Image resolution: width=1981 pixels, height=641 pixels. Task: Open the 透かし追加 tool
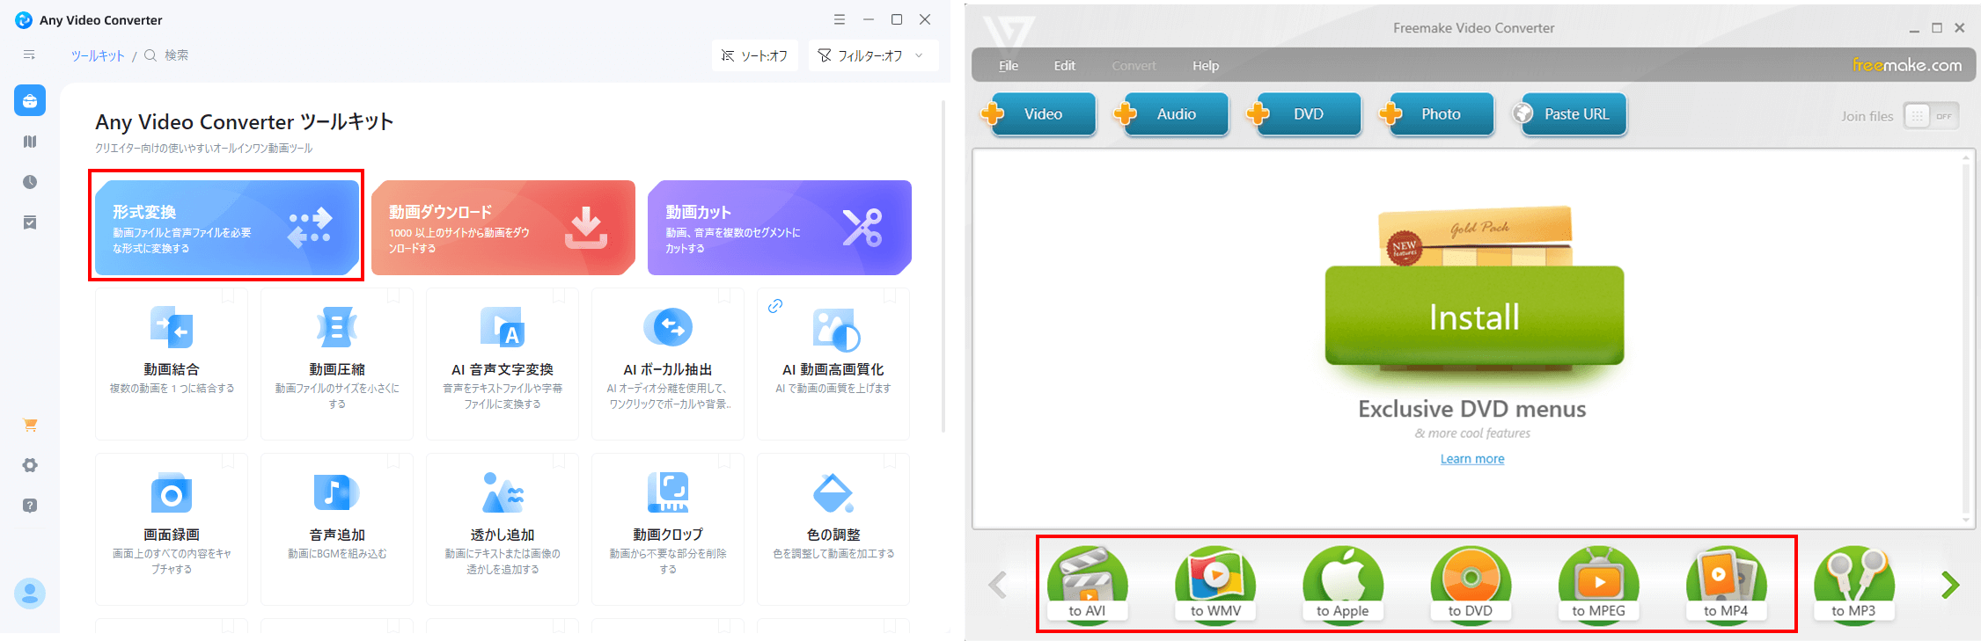click(x=503, y=529)
